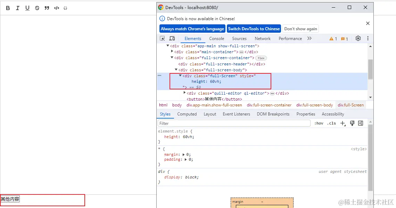Add a new style rule with plus icon
Viewport: 396px width, 208px height.
click(343, 123)
